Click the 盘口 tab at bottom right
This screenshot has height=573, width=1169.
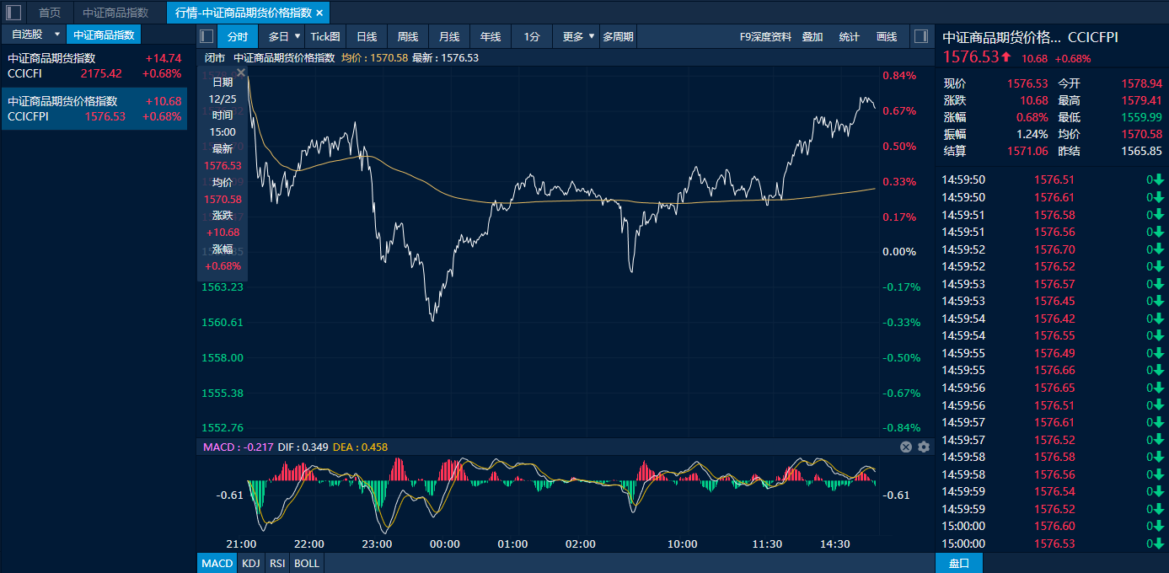click(959, 563)
